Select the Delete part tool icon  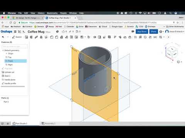109,37
